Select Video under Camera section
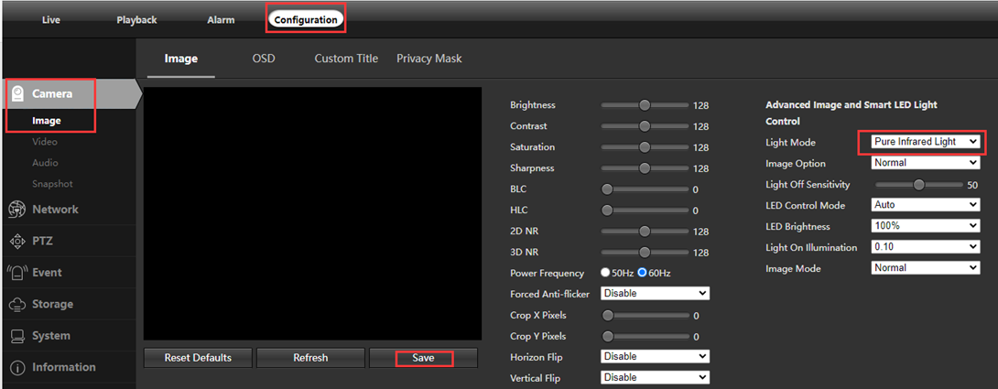The image size is (998, 389). click(45, 142)
